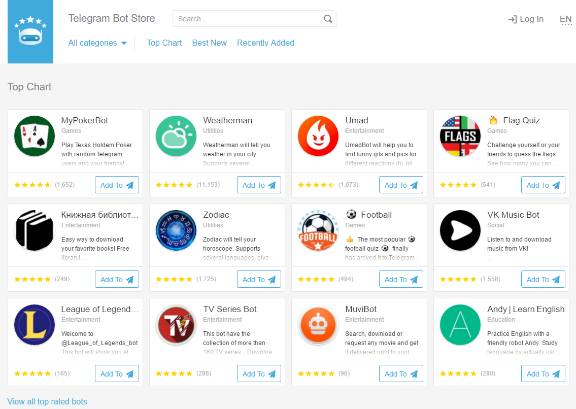Screen dimensions: 576x409
Task: Add TV Series Bot to Telegram
Action: click(x=259, y=373)
